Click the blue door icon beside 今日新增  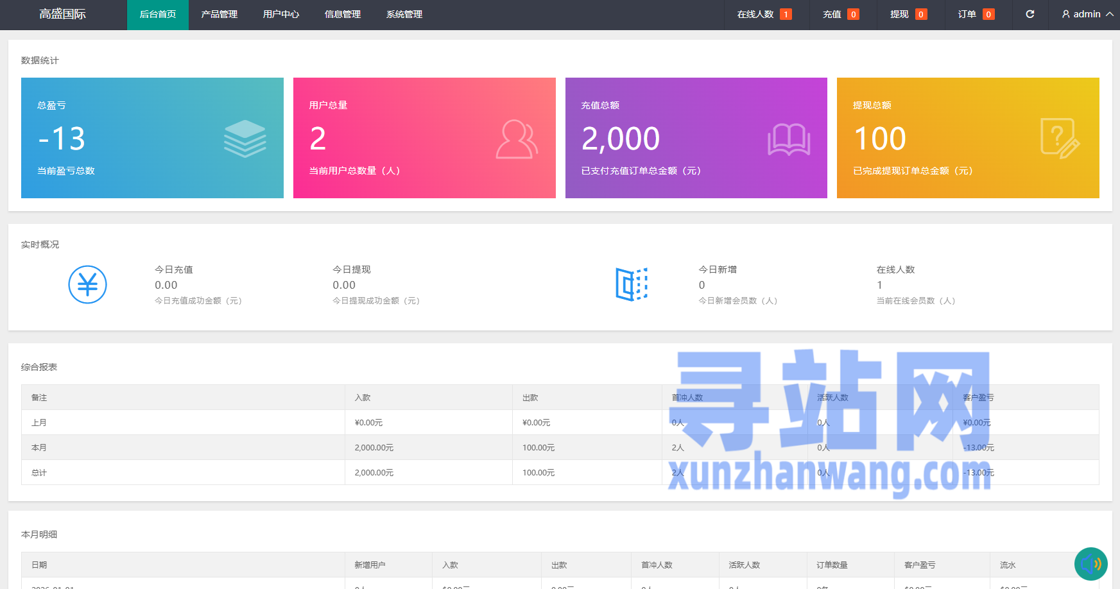632,284
